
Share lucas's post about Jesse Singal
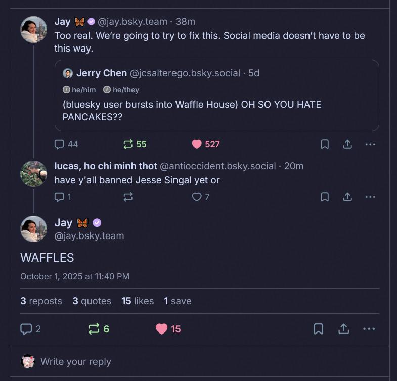347,197
